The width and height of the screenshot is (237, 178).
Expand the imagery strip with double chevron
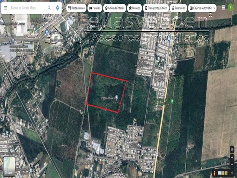(x=232, y=173)
